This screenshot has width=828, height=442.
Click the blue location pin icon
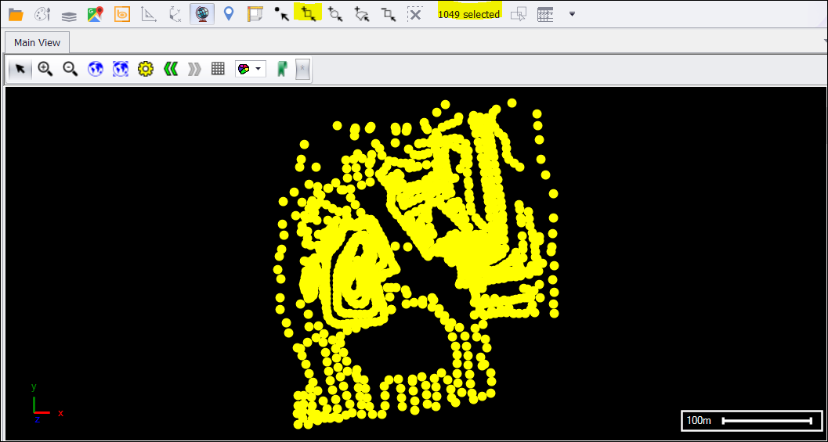(229, 13)
